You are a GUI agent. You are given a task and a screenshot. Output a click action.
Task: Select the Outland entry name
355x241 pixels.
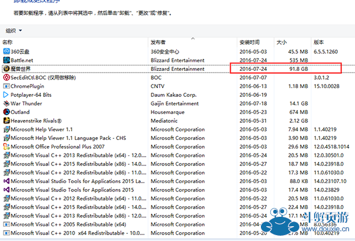[x=20, y=112]
